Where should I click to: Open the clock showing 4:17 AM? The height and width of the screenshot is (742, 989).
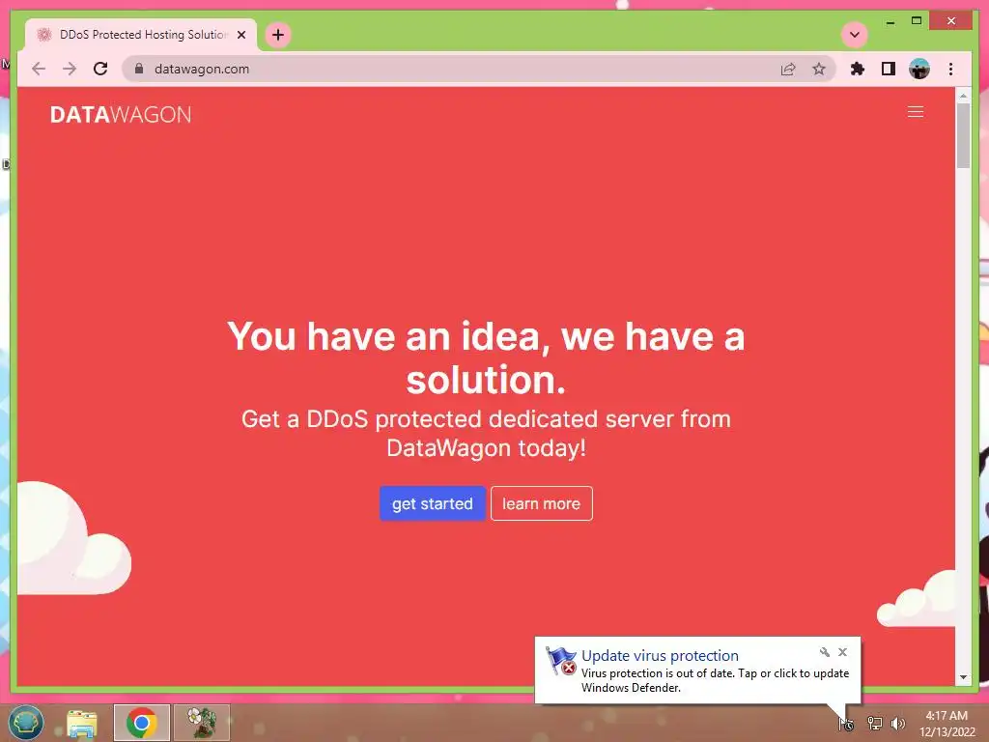click(947, 724)
